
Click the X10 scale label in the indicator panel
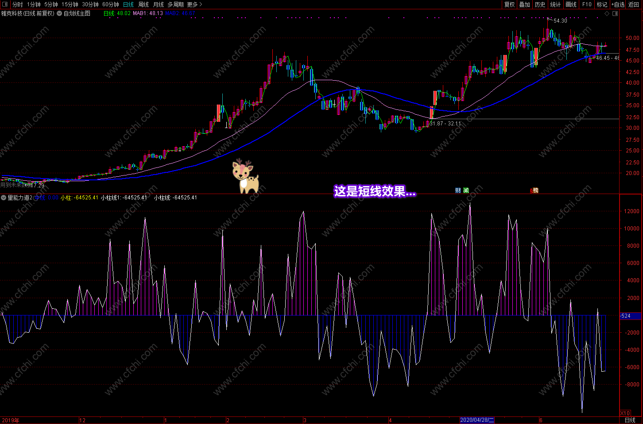coord(625,413)
